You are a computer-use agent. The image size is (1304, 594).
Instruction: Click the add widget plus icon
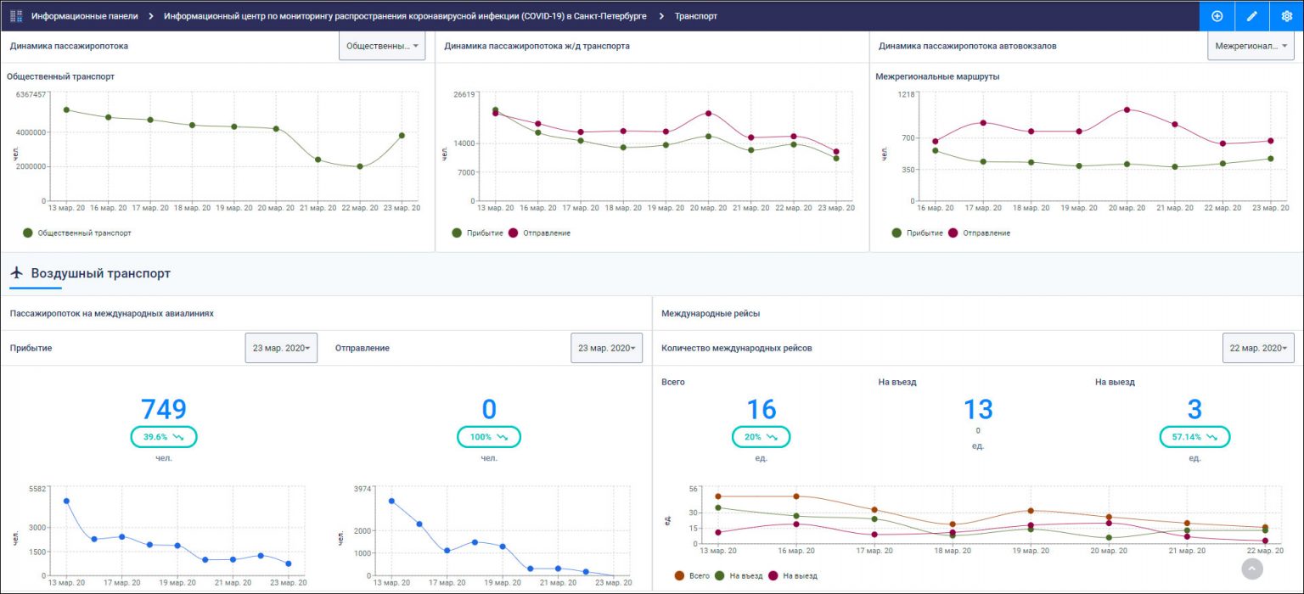click(x=1217, y=16)
